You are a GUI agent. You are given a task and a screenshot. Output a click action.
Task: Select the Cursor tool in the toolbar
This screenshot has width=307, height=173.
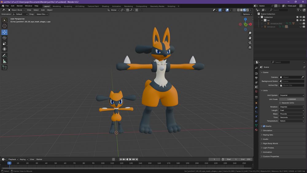(x=5, y=26)
